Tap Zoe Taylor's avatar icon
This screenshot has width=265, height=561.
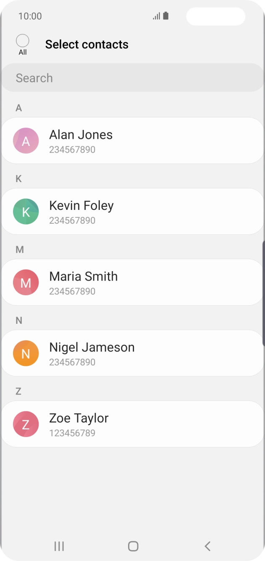pos(26,424)
